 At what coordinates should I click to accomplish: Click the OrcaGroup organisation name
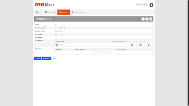point(61,45)
